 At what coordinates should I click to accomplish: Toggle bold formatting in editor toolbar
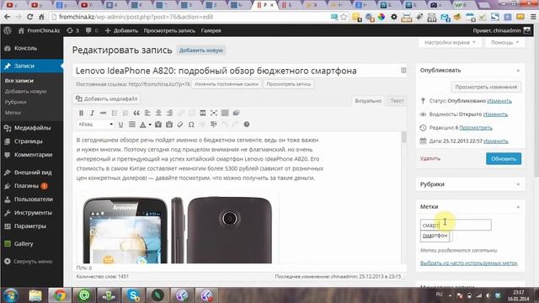[81, 113]
